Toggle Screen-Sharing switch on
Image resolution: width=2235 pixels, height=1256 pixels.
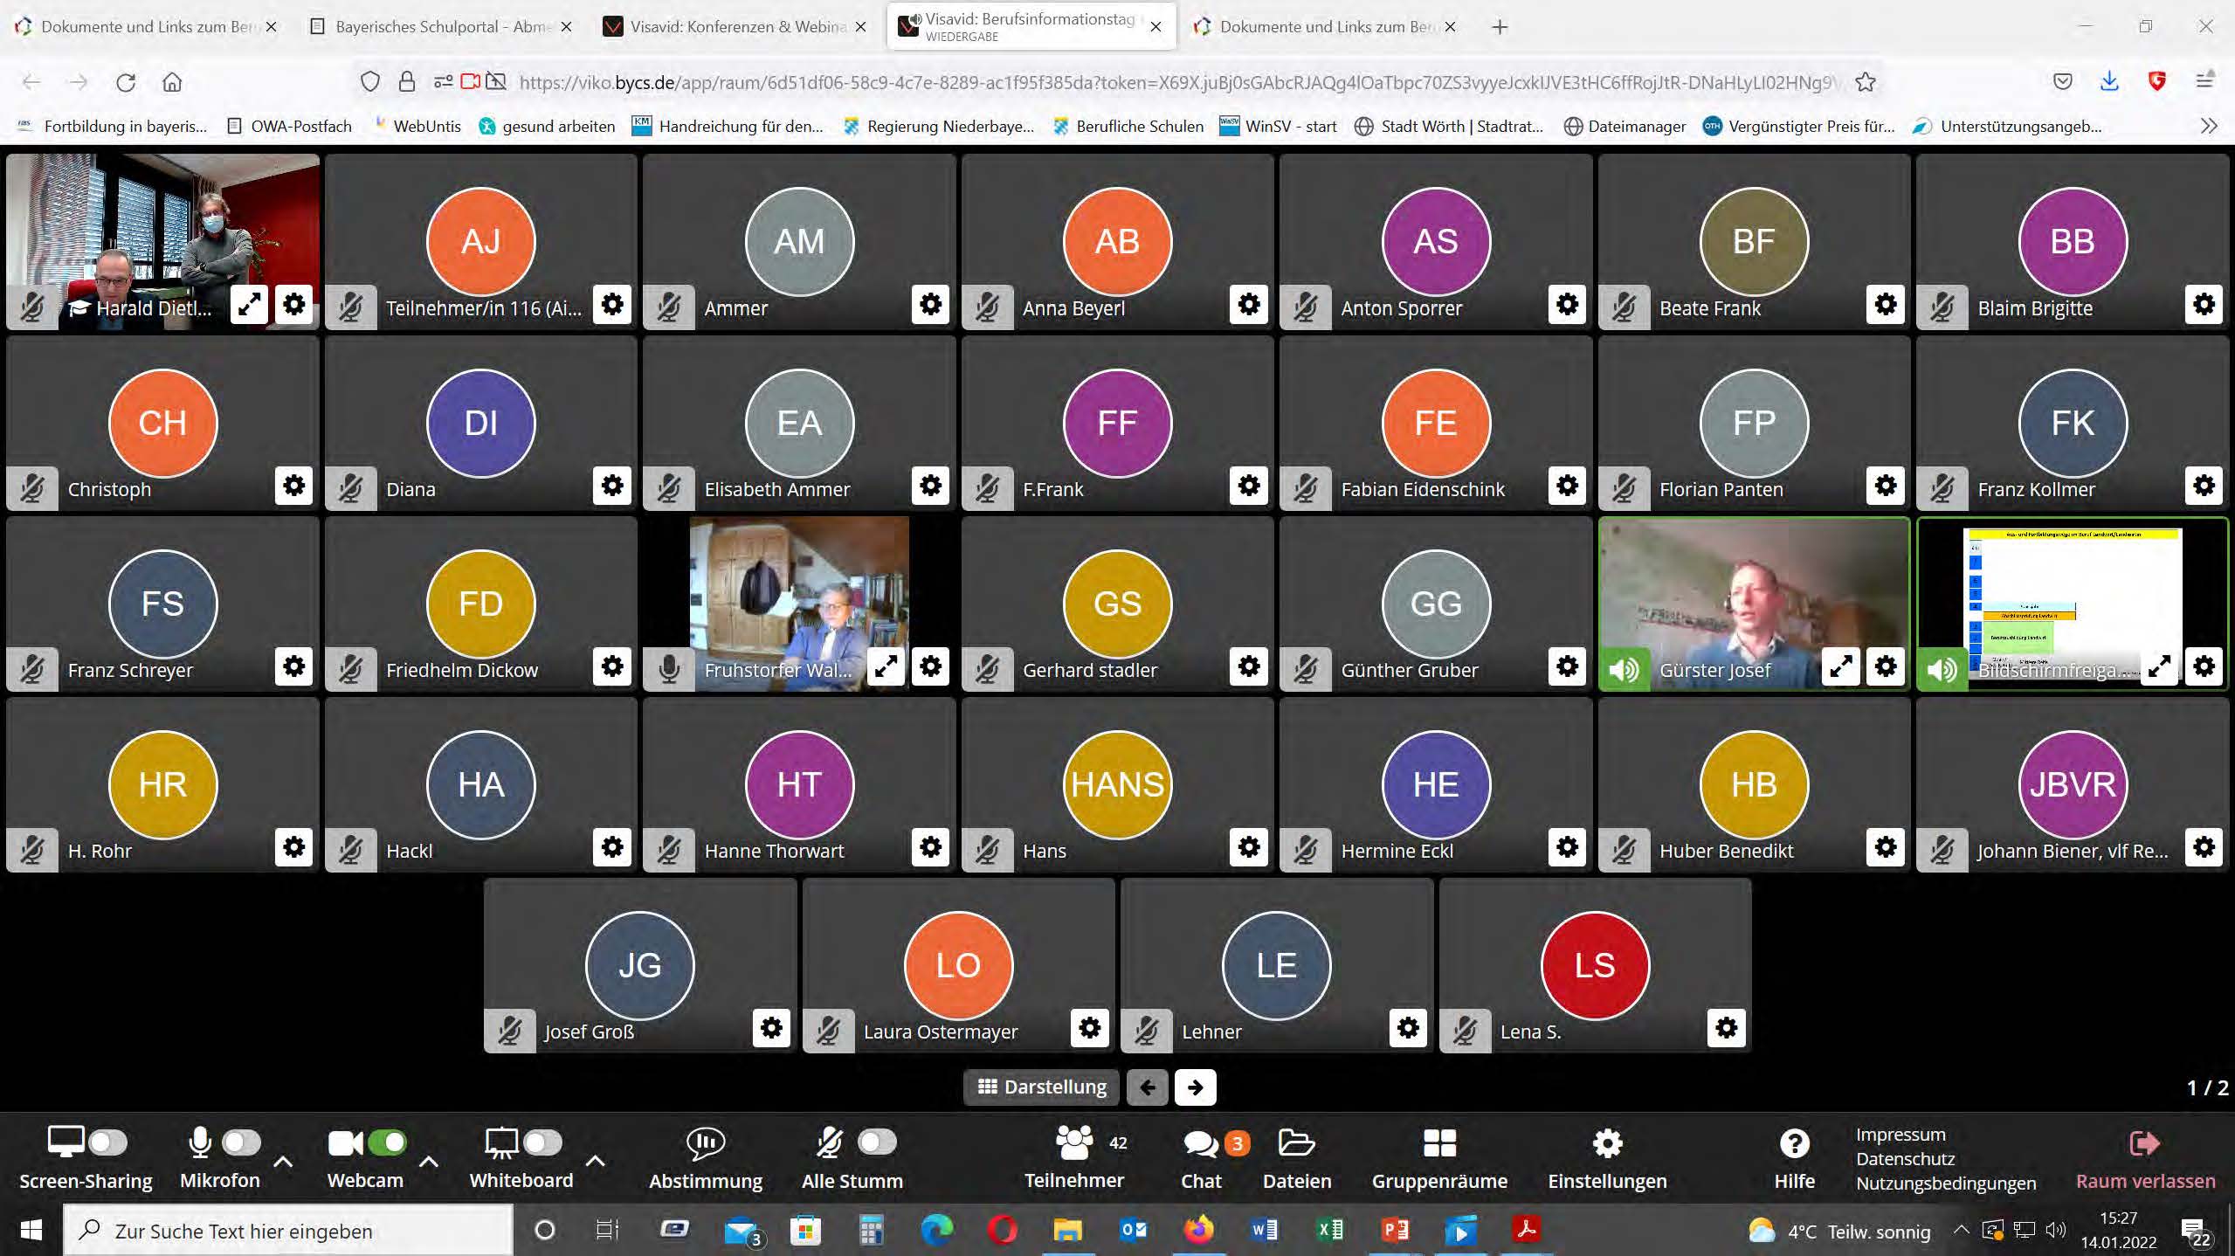pyautogui.click(x=108, y=1142)
